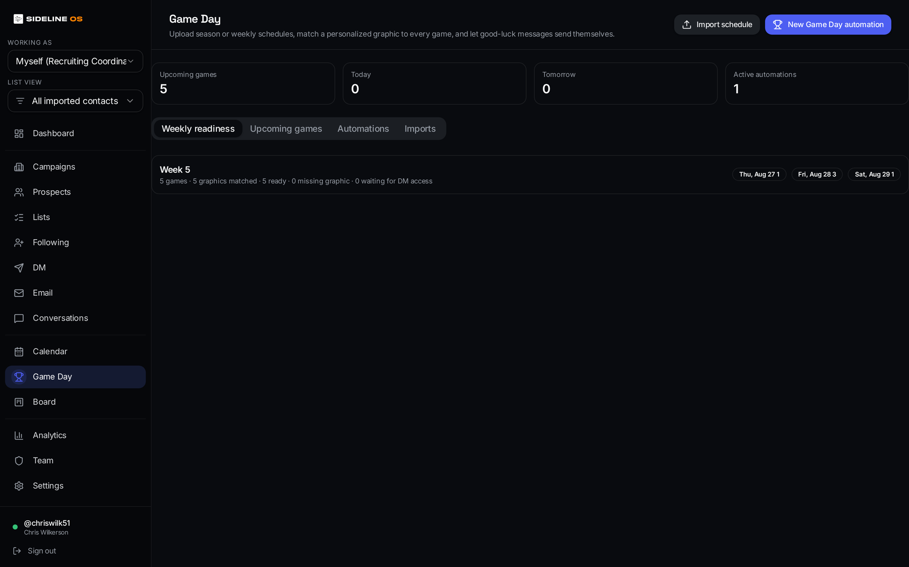Open the Email section
This screenshot has height=567, width=909.
75,293
